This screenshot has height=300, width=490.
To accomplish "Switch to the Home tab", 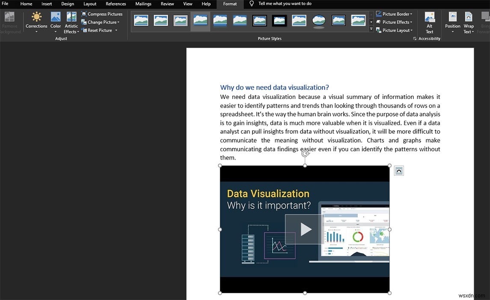I will [26, 4].
